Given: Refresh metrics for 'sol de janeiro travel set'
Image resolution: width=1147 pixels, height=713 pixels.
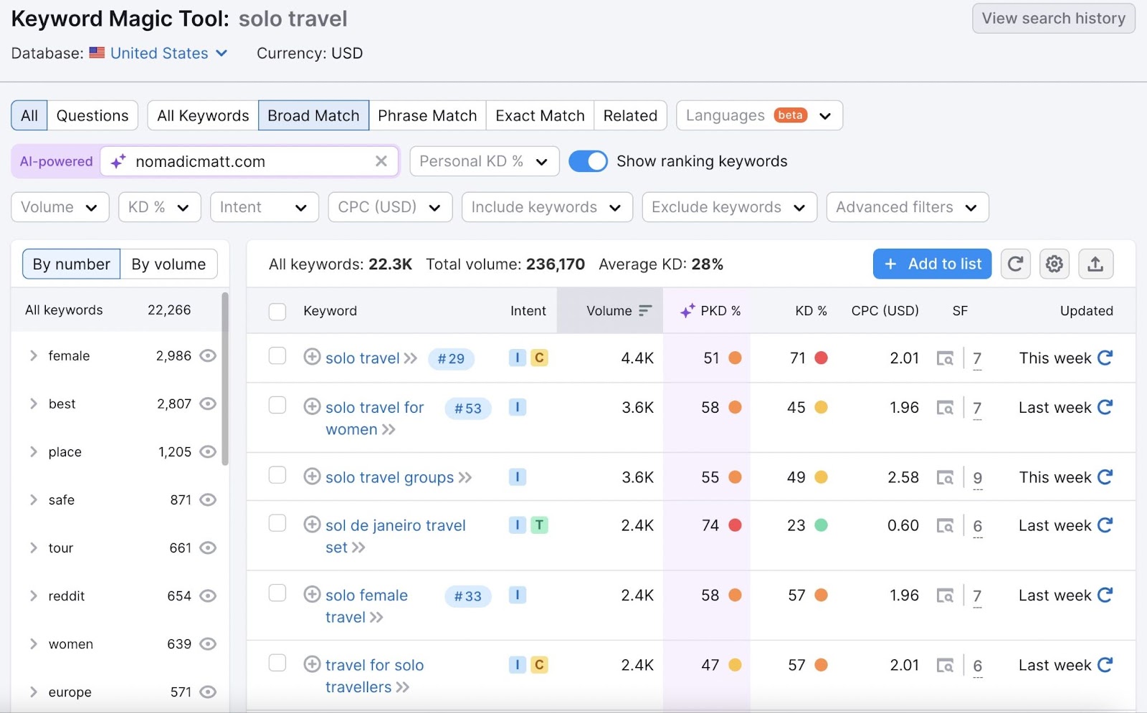Looking at the screenshot, I should point(1105,525).
